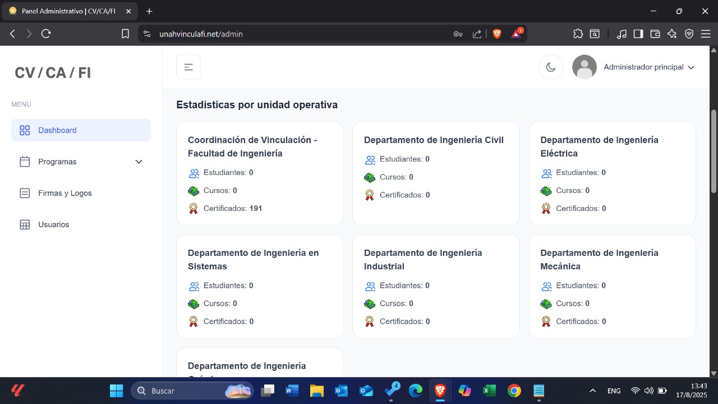Mute system volume via the speaker icon

click(x=650, y=391)
